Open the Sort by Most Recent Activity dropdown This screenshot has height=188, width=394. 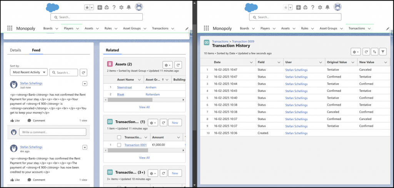tap(28, 72)
